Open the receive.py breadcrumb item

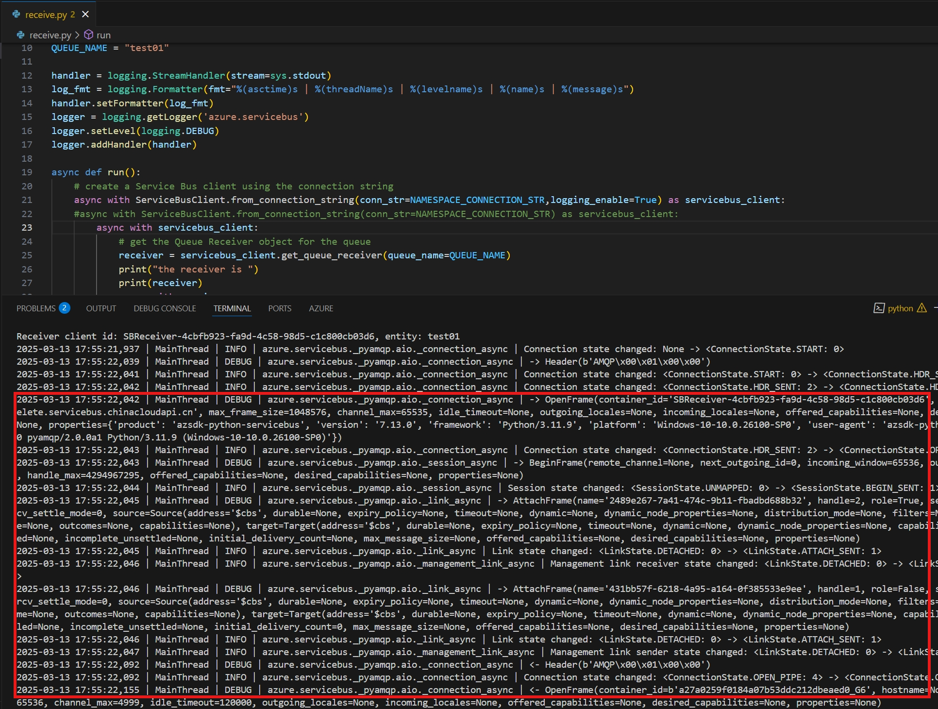tap(50, 35)
